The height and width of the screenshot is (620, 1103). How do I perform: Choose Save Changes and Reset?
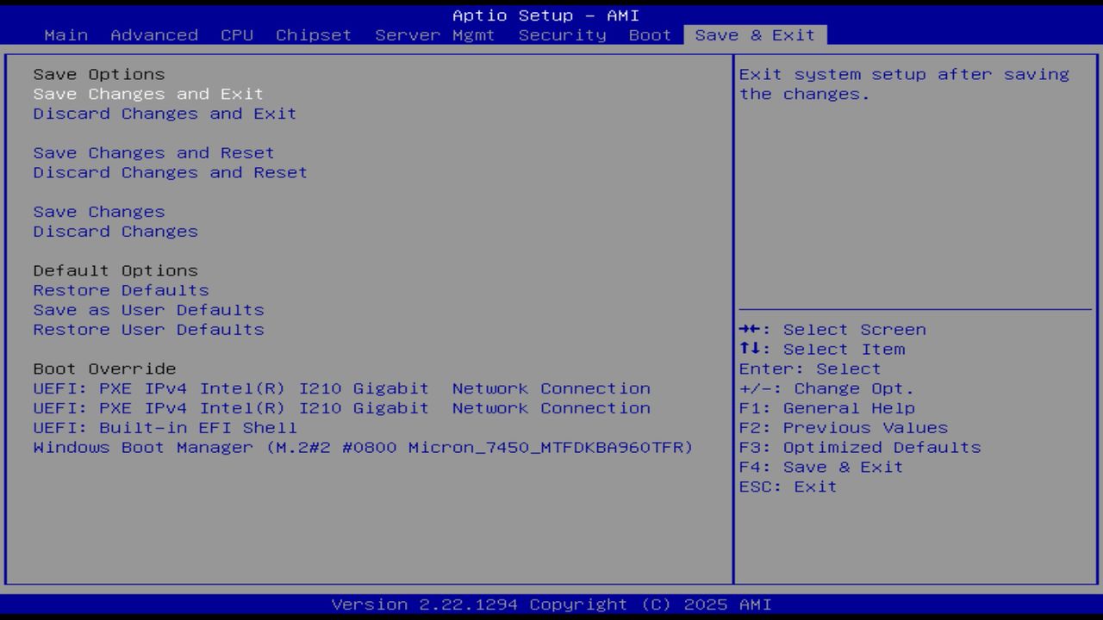tap(153, 152)
